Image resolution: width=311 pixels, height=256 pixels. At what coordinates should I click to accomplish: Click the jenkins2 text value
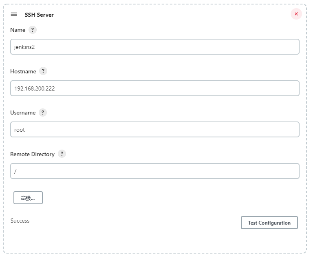click(x=24, y=47)
